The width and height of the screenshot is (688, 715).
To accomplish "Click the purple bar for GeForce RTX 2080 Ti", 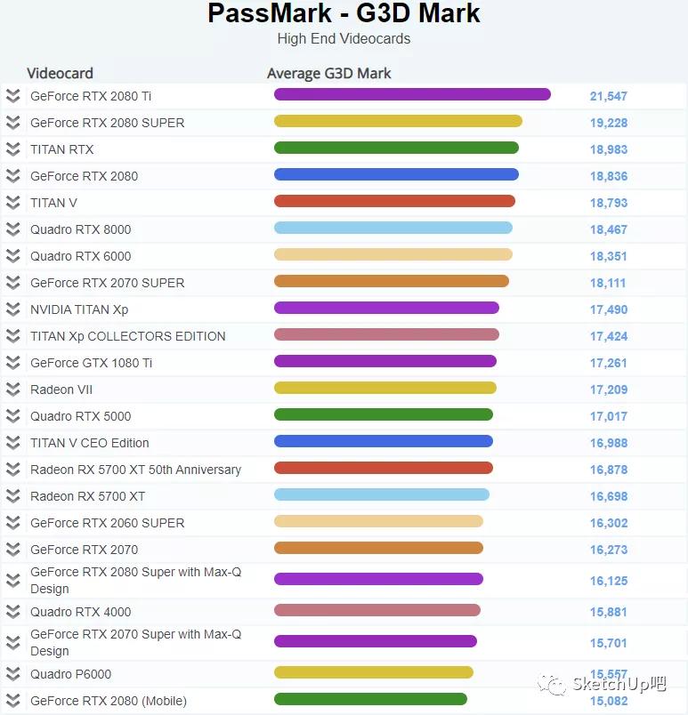I will (x=412, y=94).
